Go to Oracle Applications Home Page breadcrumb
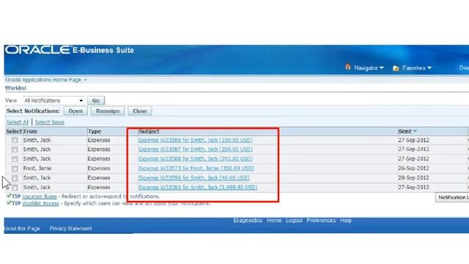 coord(43,80)
